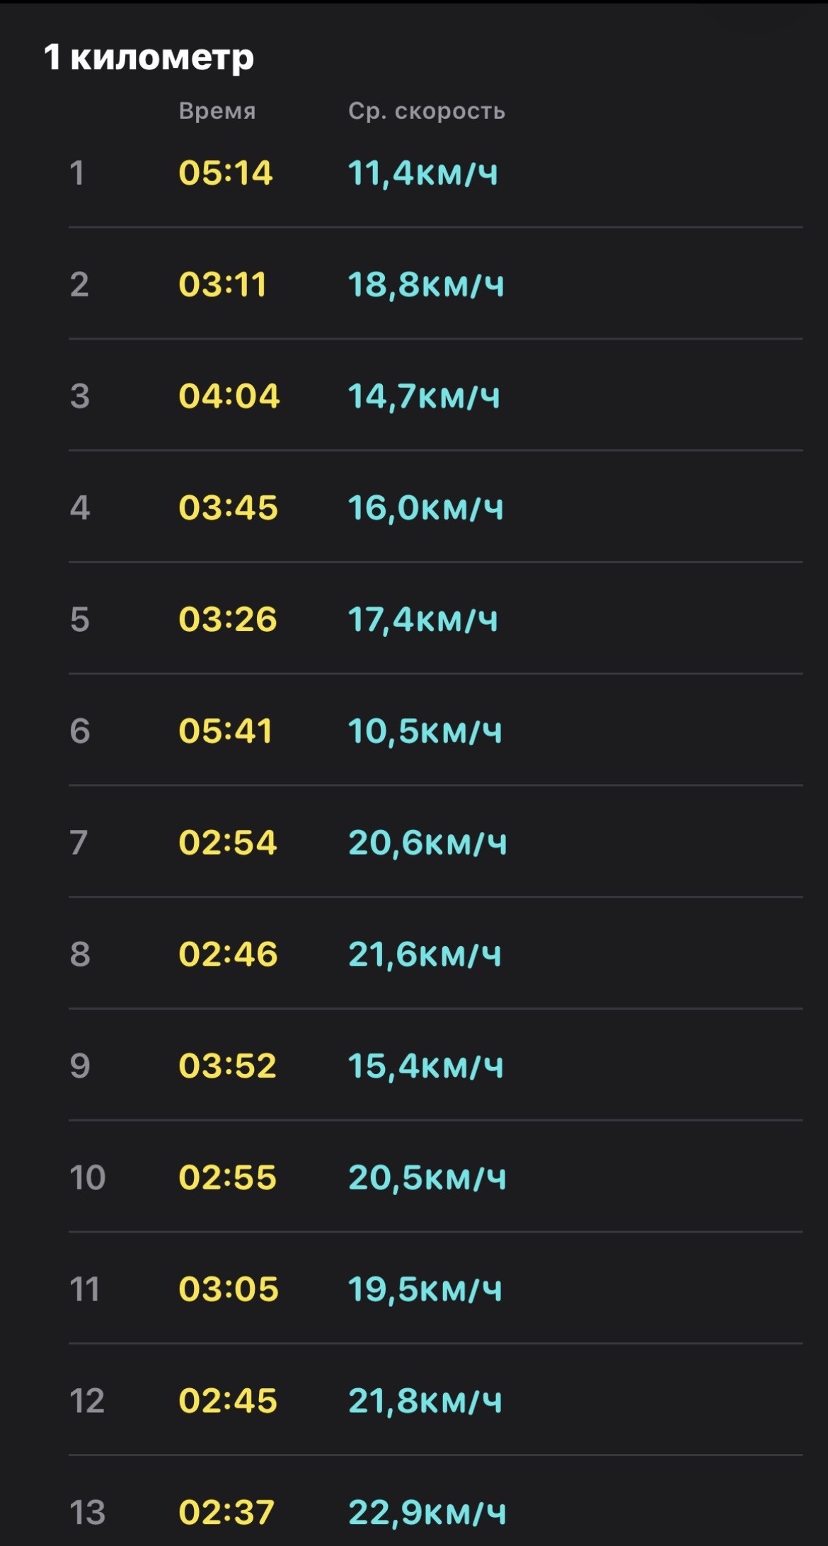Select split 7 time 02:54
Screen dimensions: 828x1546
(x=228, y=843)
